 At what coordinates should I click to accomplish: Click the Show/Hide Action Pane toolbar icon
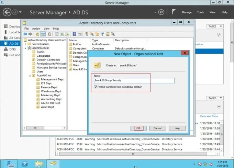click(x=79, y=34)
